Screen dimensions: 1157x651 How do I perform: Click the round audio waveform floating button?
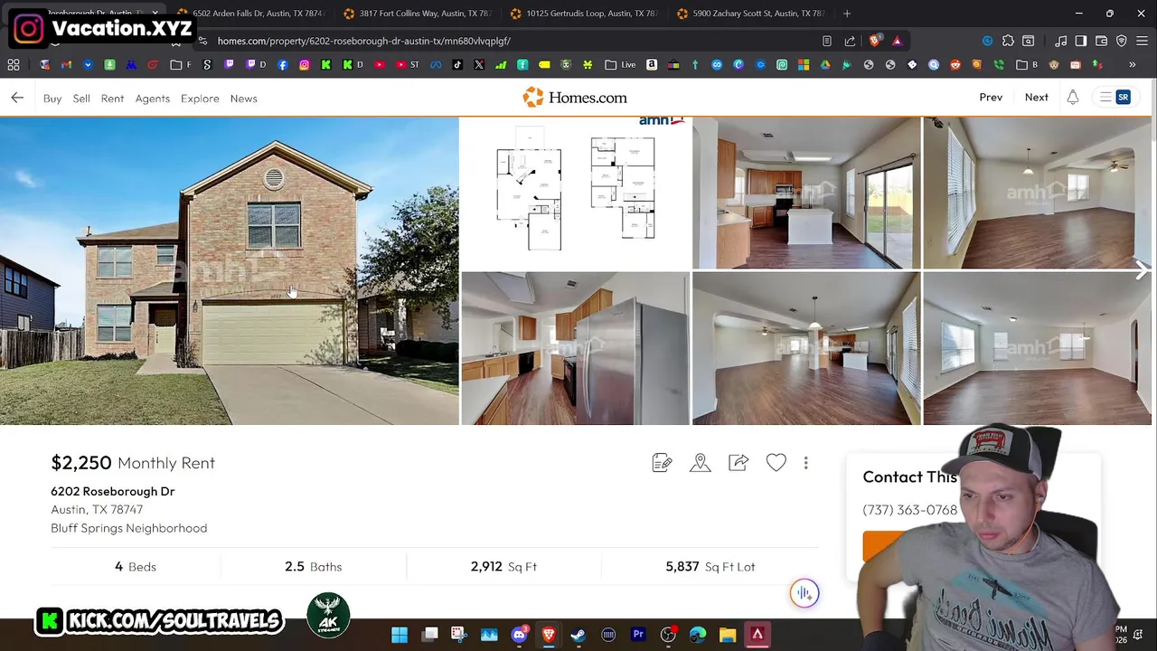[x=804, y=593]
